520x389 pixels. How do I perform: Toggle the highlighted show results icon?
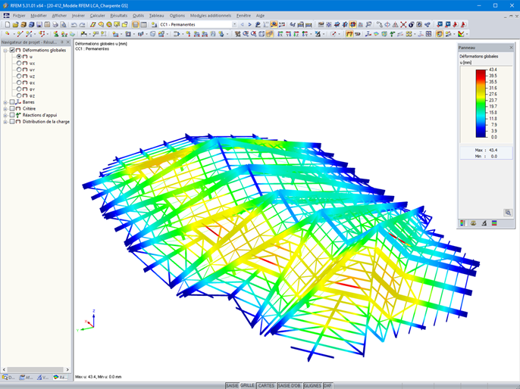pyautogui.click(x=274, y=24)
